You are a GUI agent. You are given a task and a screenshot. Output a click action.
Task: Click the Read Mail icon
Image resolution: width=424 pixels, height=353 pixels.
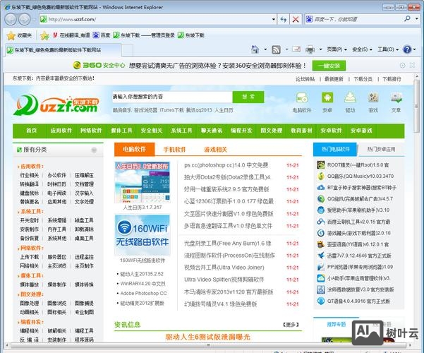click(x=296, y=49)
